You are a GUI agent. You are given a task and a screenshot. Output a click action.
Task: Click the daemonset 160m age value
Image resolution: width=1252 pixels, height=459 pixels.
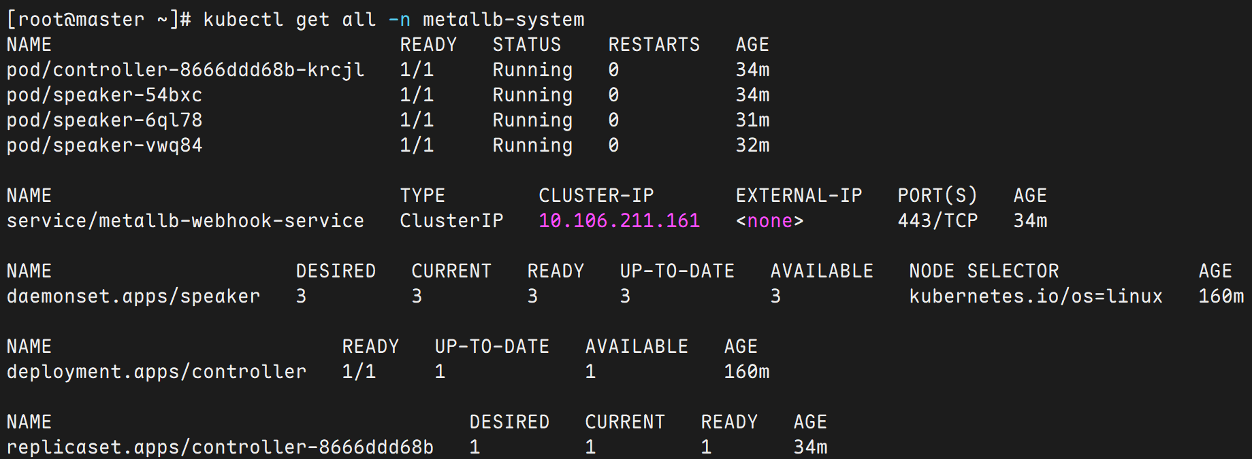(1221, 296)
